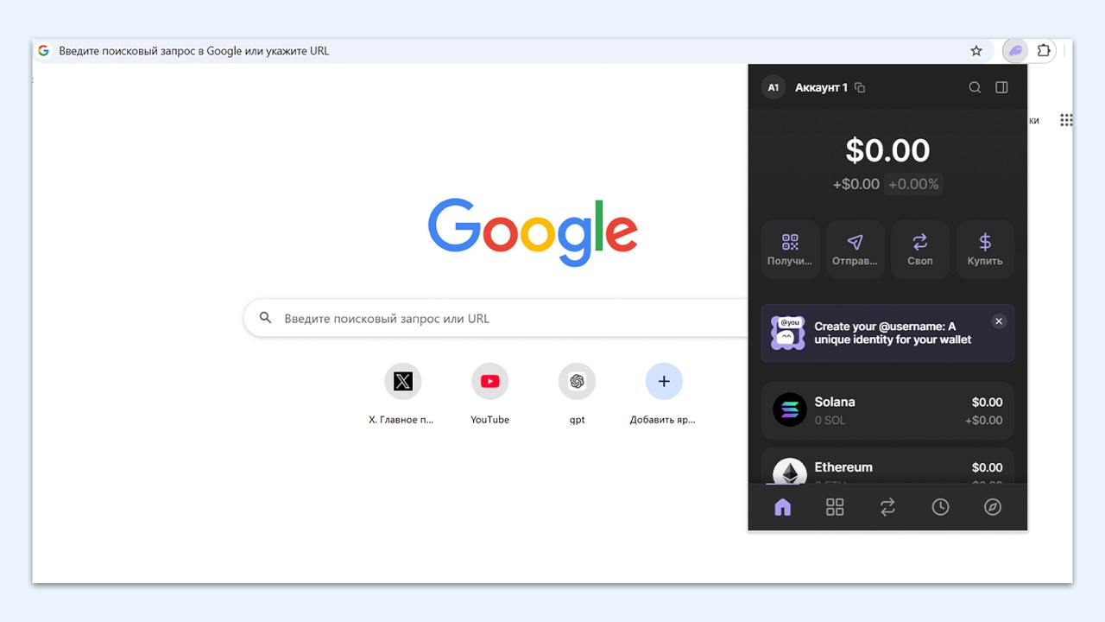
Task: Open the Google apps grid
Action: tap(1066, 120)
